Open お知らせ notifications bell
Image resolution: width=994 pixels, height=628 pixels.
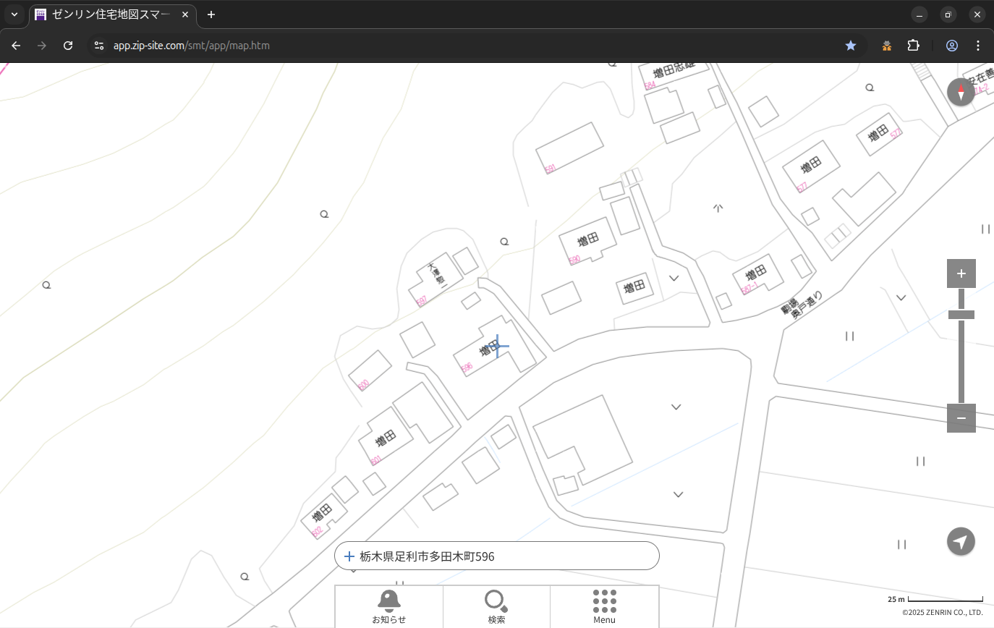[x=388, y=606]
